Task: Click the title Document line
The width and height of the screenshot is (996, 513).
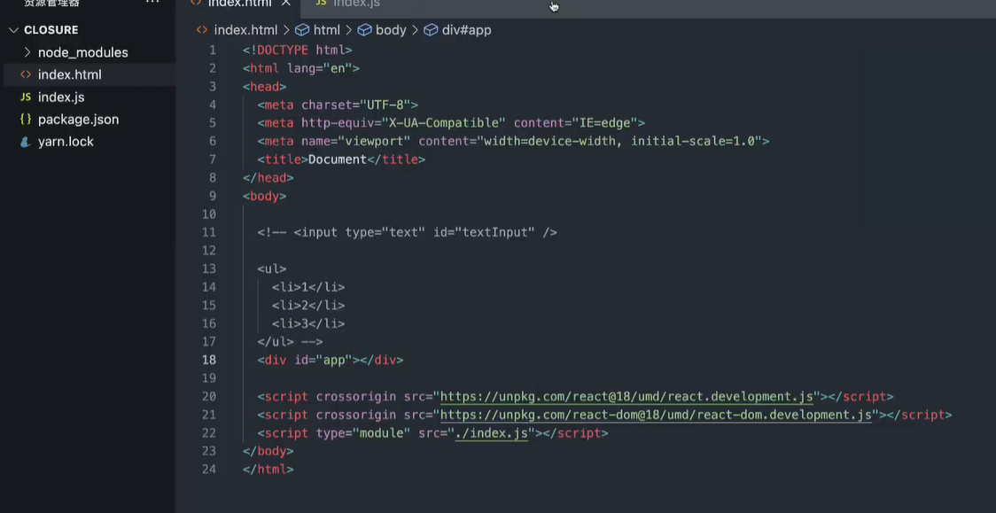Action: point(341,160)
